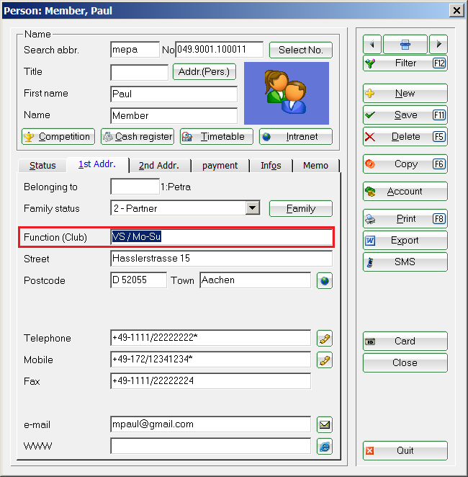Save the person record
Screen dimensions: 468x477
click(405, 115)
